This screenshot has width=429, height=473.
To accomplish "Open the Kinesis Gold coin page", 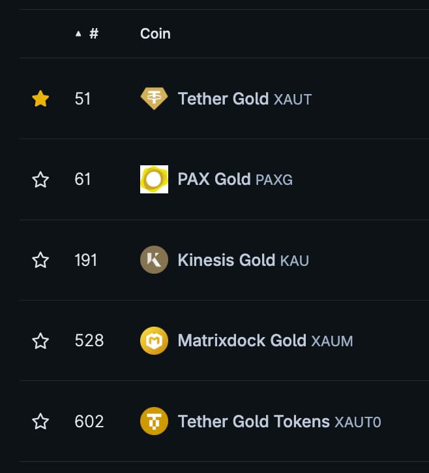I will tap(226, 260).
